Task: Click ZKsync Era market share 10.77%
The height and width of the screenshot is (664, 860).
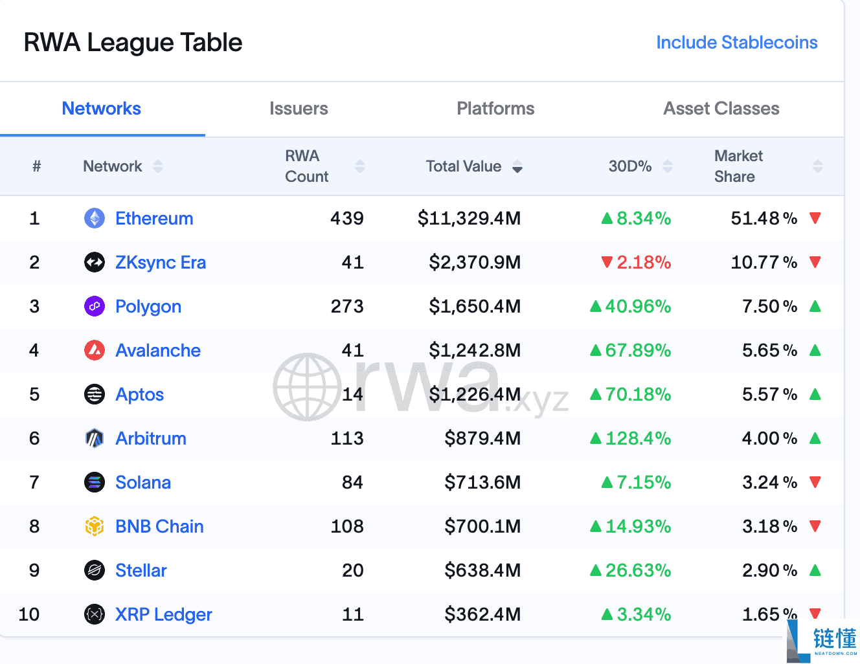Action: point(764,262)
